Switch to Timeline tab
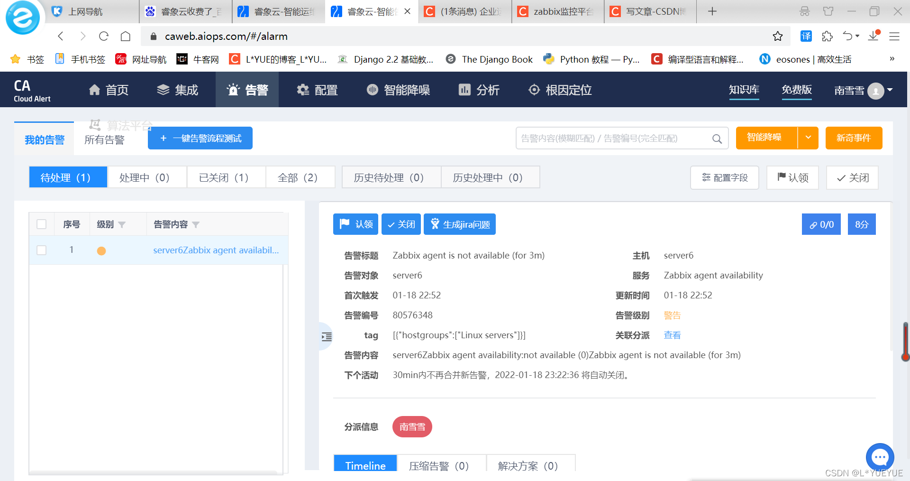Viewport: 910px width, 481px height. 365,464
